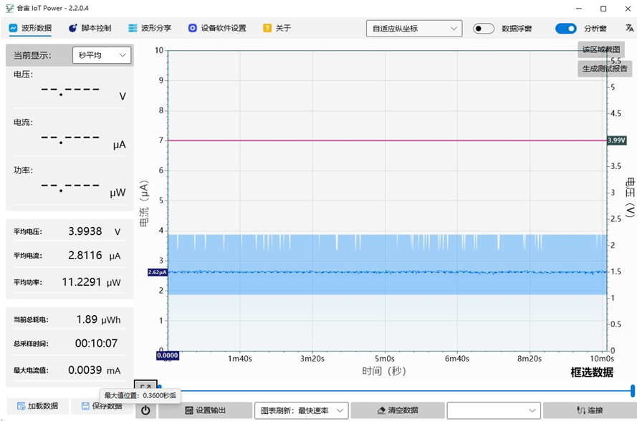Click the total energy value 1.89 µWh

[98, 319]
